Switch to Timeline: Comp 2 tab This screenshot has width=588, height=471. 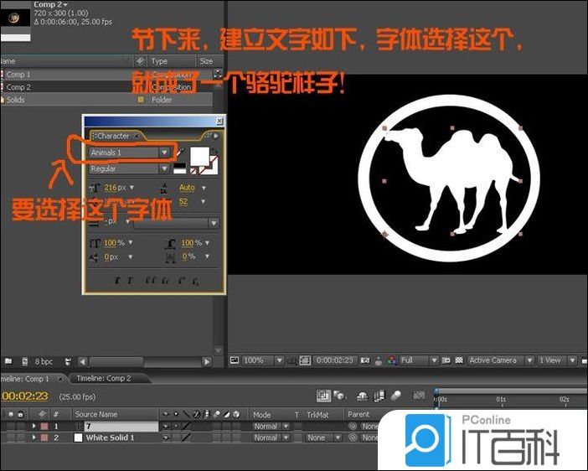[104, 378]
